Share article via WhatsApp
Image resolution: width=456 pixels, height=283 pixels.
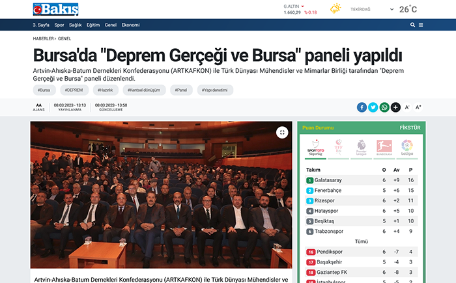click(x=384, y=107)
